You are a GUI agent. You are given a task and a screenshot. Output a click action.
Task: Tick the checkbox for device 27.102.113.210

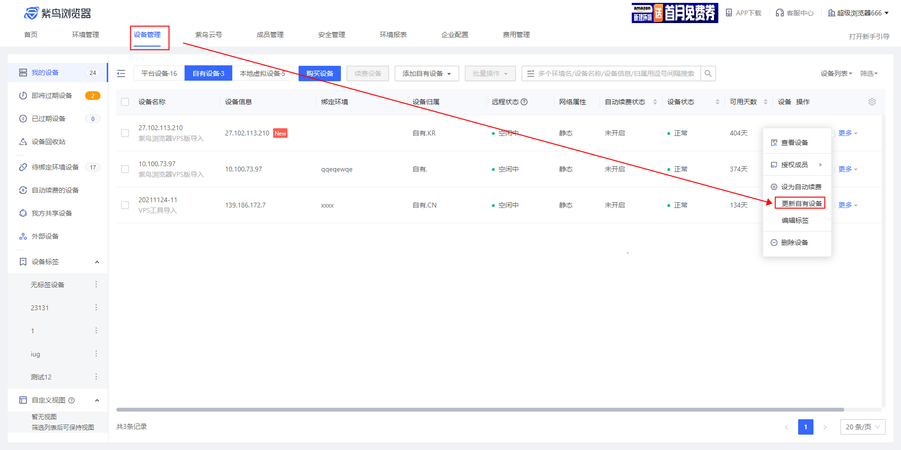125,133
